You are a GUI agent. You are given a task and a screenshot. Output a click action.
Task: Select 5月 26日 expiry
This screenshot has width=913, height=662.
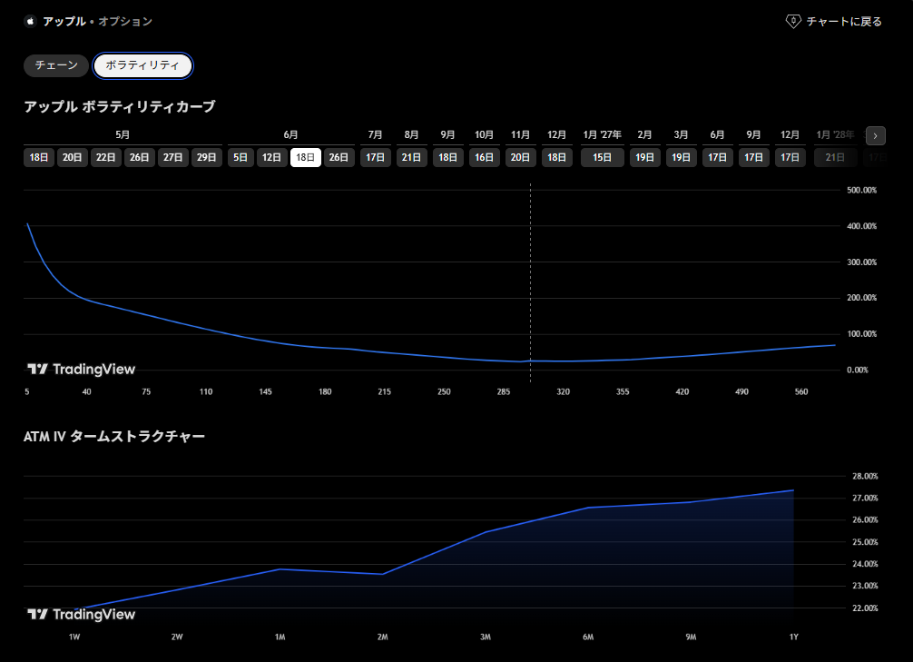click(x=139, y=157)
